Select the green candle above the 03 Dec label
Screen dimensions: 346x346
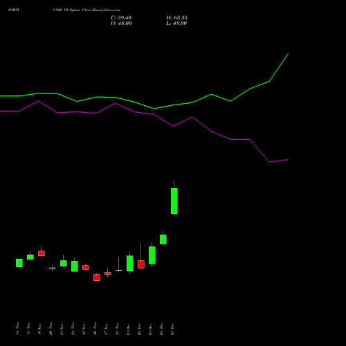[x=152, y=255]
